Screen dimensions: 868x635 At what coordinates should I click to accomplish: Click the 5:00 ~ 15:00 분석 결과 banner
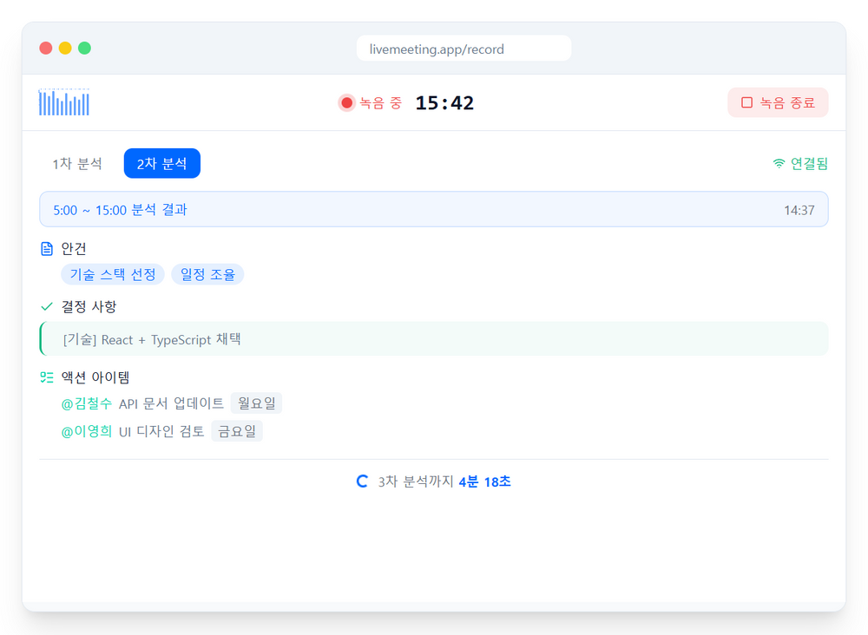pos(433,209)
